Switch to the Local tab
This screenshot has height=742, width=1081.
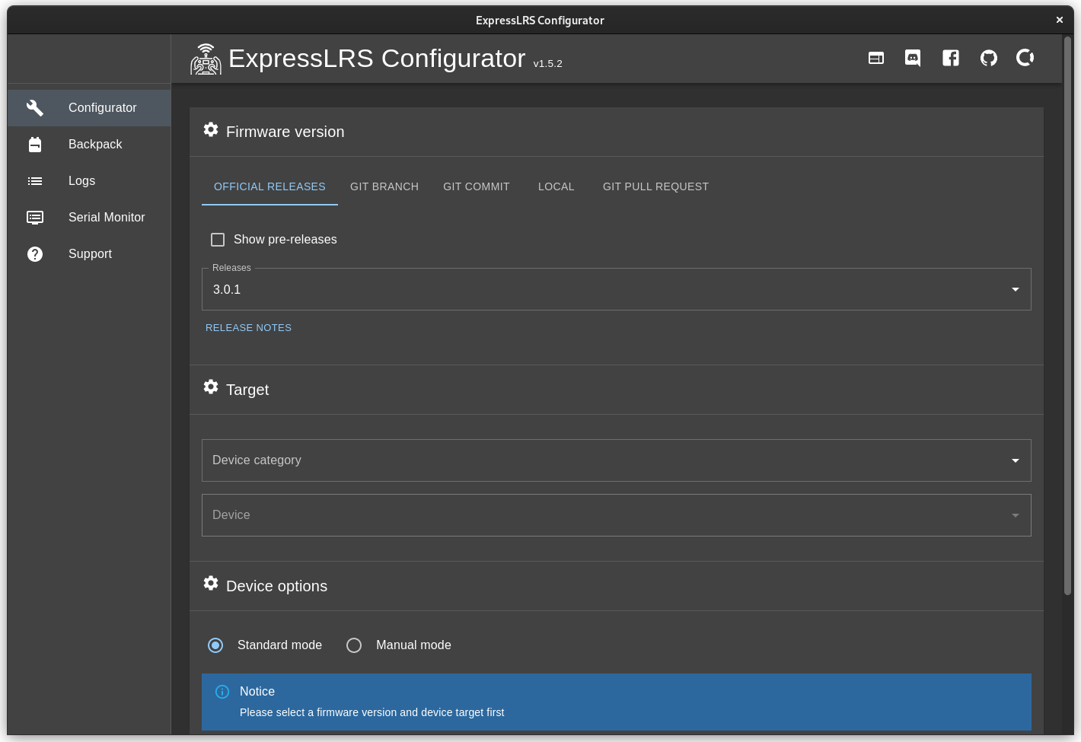(x=556, y=186)
